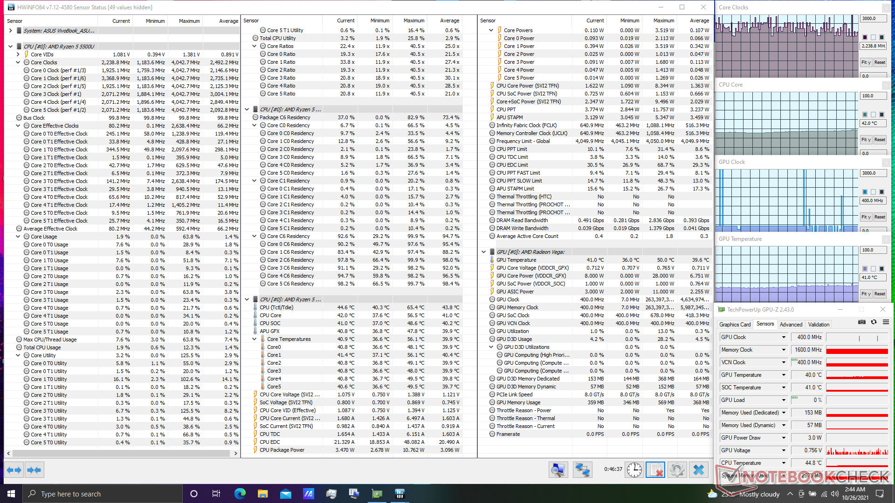Open the remote network computers icon in HWiNFO
Viewport: 895px width, 503px height.
tap(582, 470)
